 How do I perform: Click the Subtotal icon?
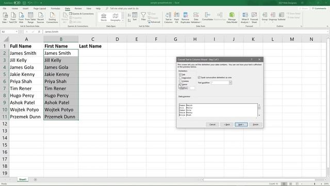(282, 17)
